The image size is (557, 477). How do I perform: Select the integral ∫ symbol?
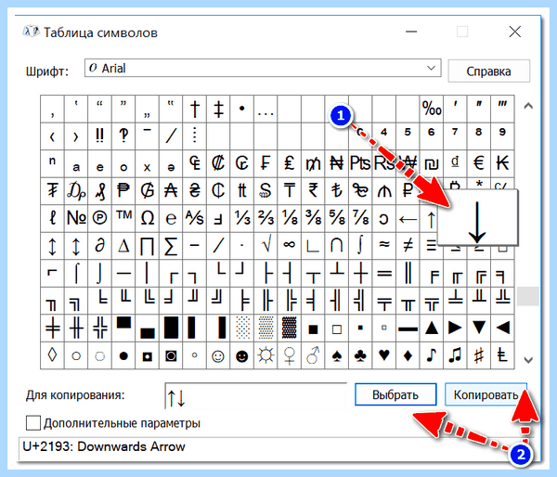tap(360, 246)
